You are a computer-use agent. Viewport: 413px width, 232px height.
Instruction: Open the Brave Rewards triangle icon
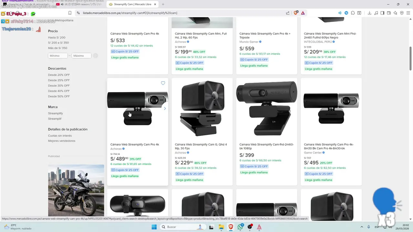click(x=303, y=13)
